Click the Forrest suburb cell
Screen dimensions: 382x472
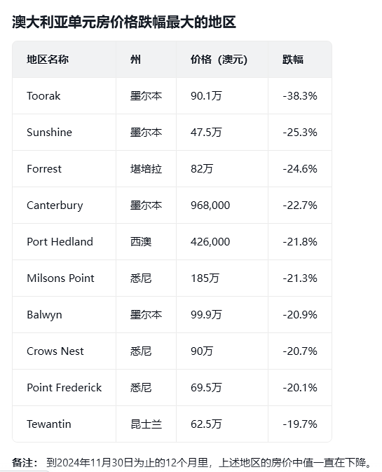44,168
